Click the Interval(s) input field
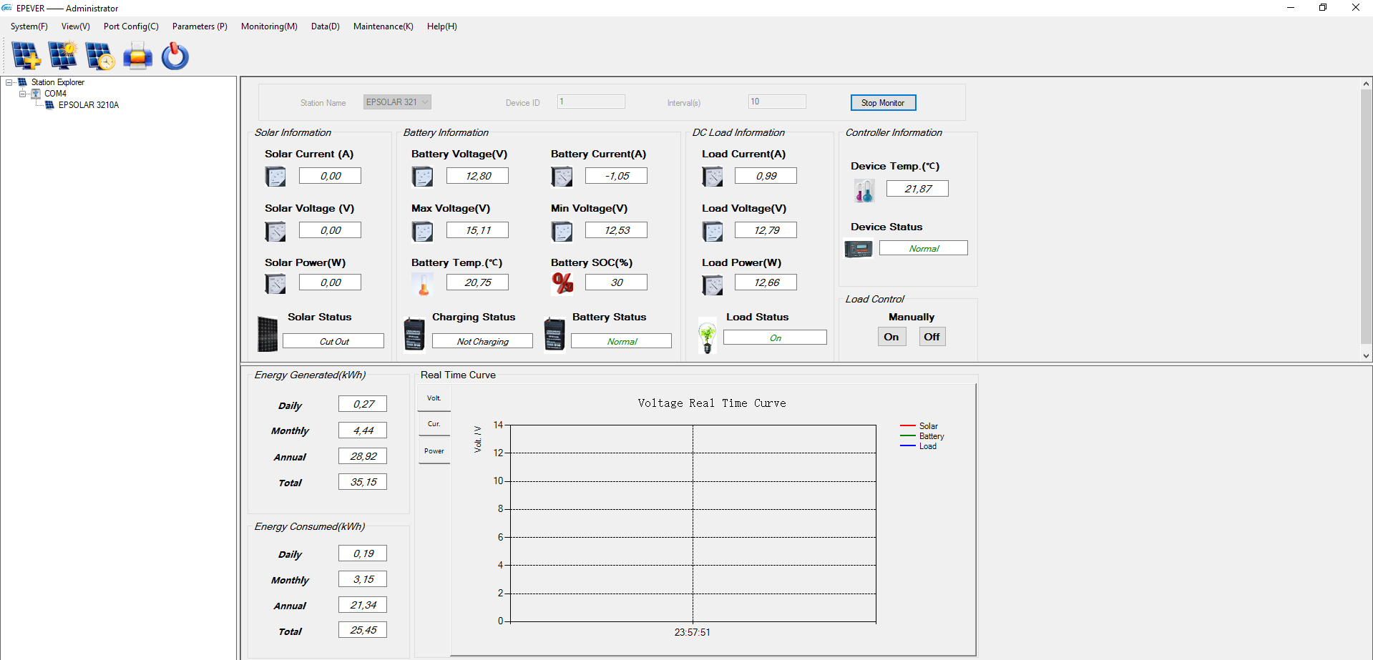 point(777,102)
